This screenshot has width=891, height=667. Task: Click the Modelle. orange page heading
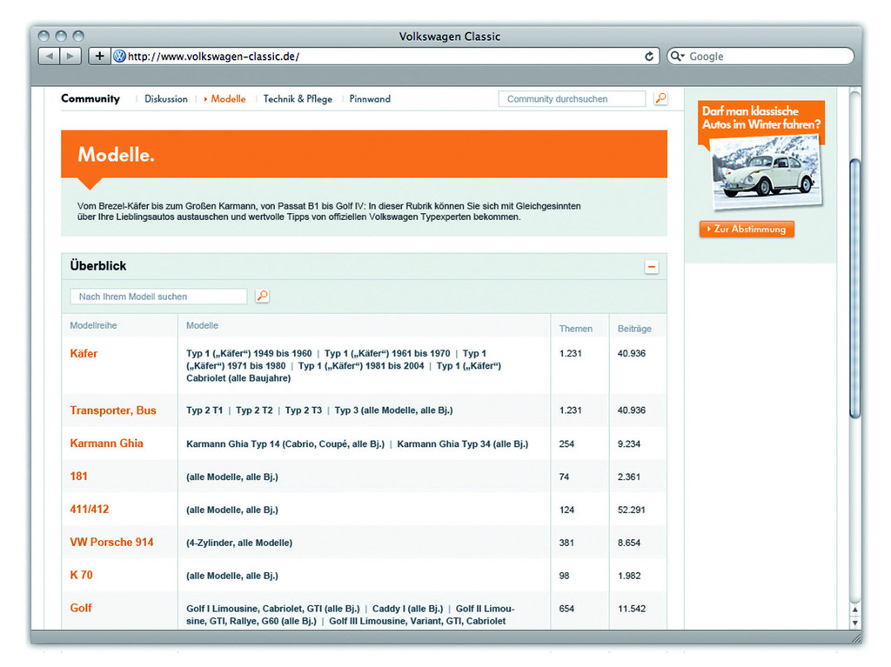coord(116,154)
